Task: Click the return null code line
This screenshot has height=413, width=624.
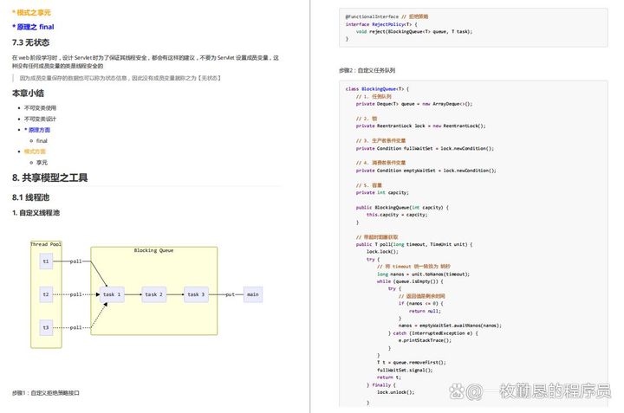Action: click(425, 311)
